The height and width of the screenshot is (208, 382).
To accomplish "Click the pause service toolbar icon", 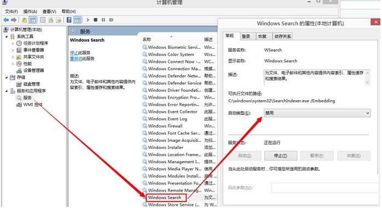I will [103, 20].
